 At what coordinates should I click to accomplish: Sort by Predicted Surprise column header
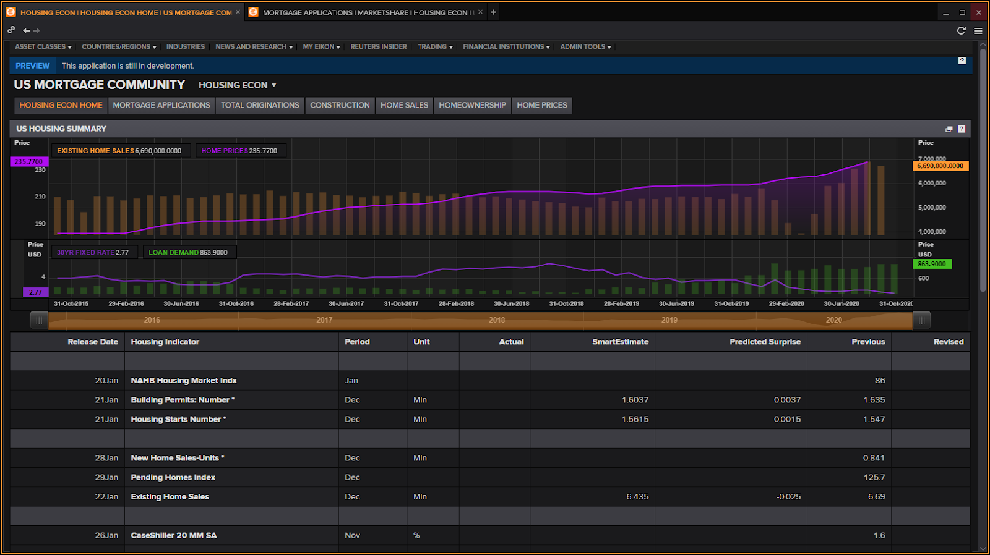click(731, 342)
